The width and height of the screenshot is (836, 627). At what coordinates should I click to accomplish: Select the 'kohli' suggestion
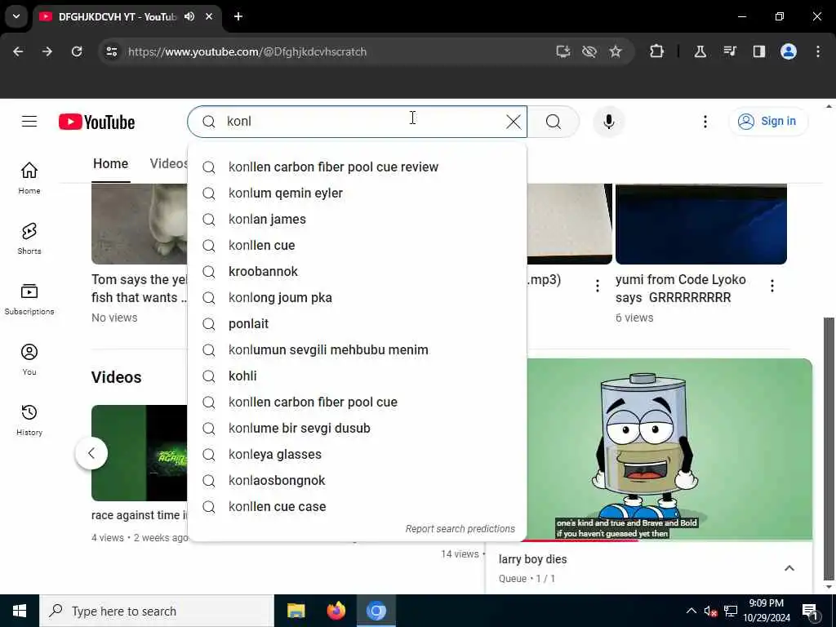pos(358,376)
